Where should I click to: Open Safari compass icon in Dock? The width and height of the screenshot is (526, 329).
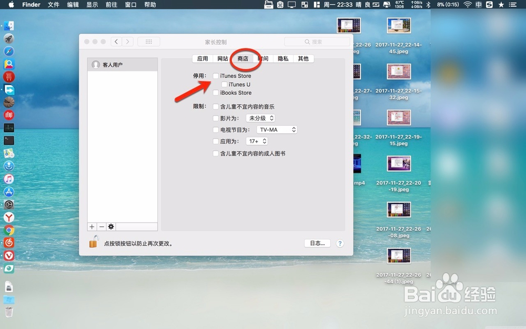[x=9, y=52]
